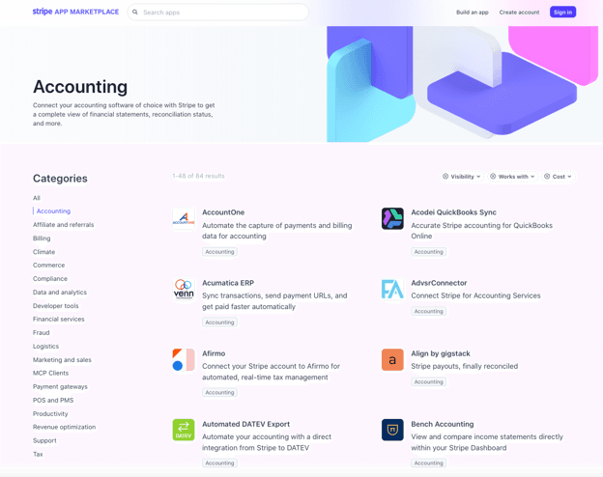Select the Climate category
The image size is (603, 477).
tap(43, 252)
